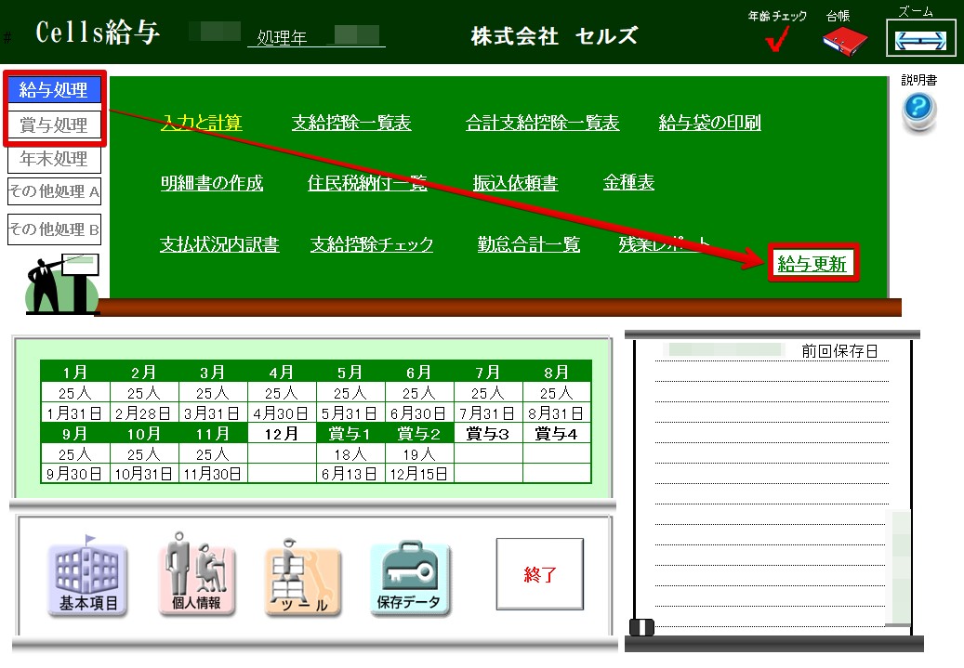The height and width of the screenshot is (668, 964).
Task: Run 年齢チェック via the red check icon
Action: click(x=778, y=39)
